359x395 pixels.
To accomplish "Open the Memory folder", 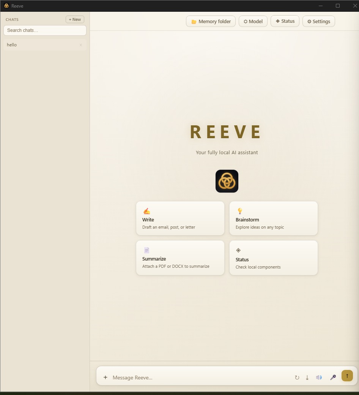I will point(211,21).
